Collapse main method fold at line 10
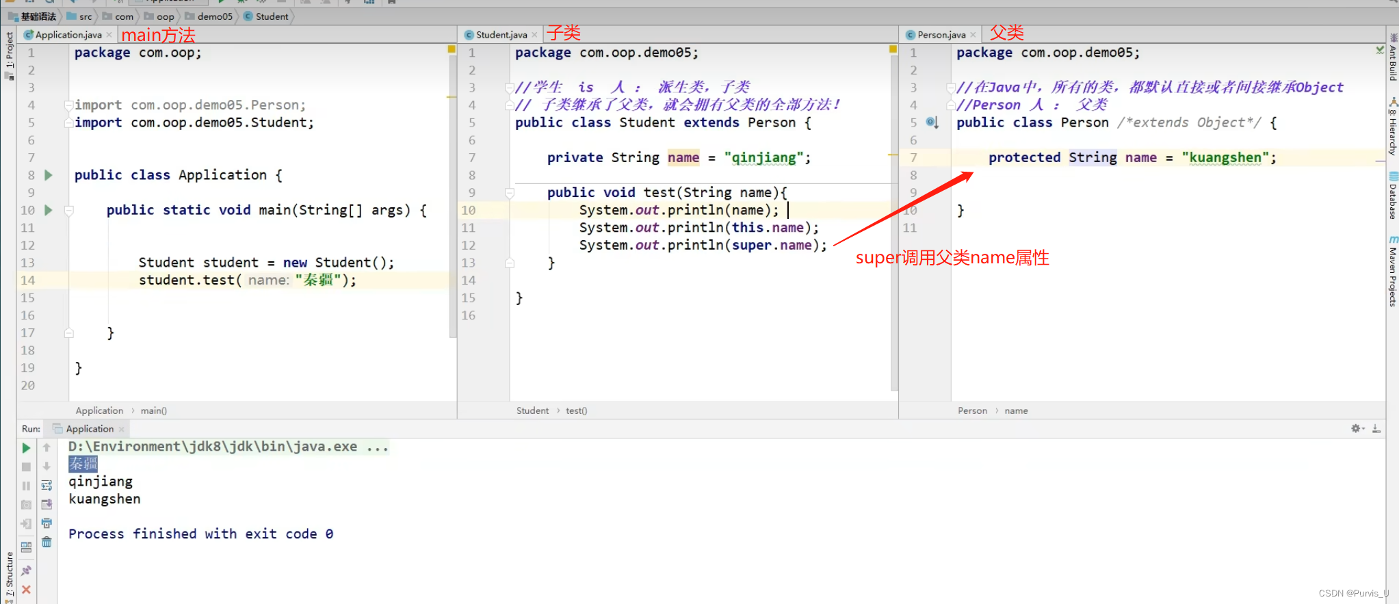1399x604 pixels. [x=68, y=210]
